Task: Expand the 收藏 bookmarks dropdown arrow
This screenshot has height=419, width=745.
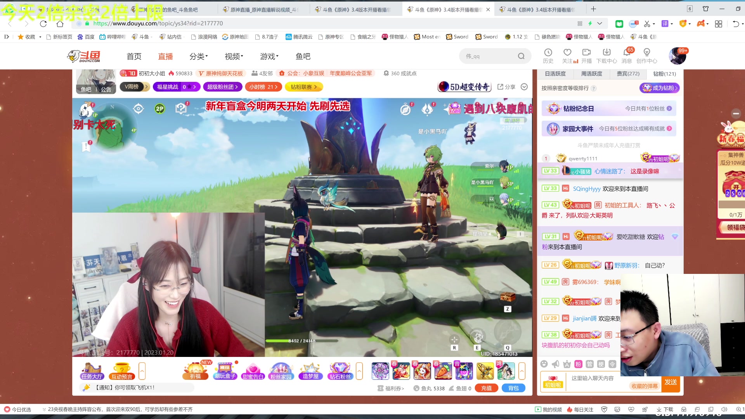Action: [x=40, y=37]
